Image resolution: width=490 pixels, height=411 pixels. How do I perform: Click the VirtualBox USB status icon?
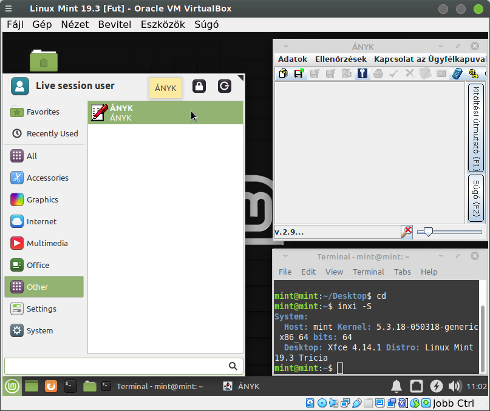pyautogui.click(x=356, y=403)
